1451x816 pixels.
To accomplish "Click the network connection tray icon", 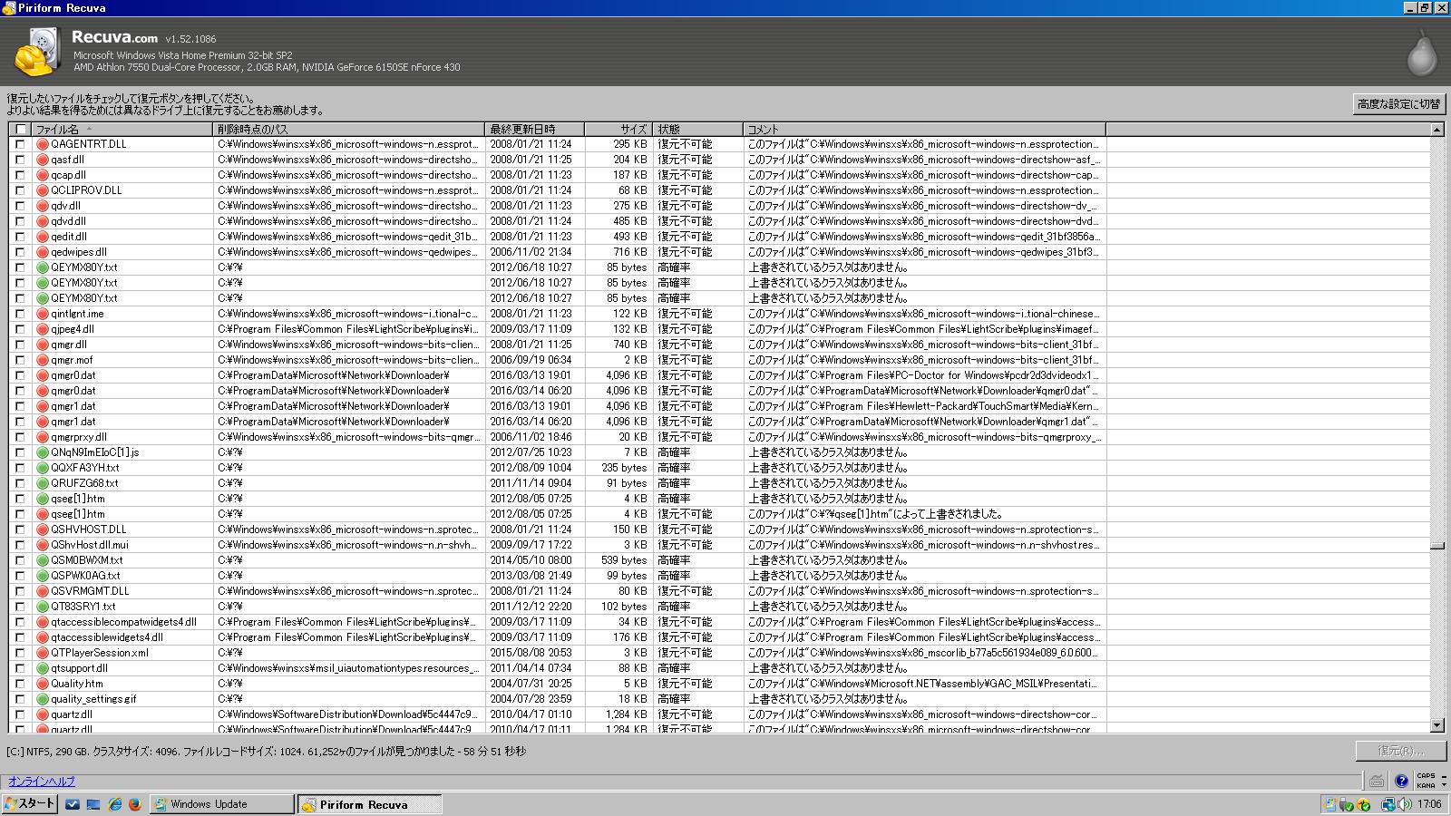I will click(x=1388, y=804).
